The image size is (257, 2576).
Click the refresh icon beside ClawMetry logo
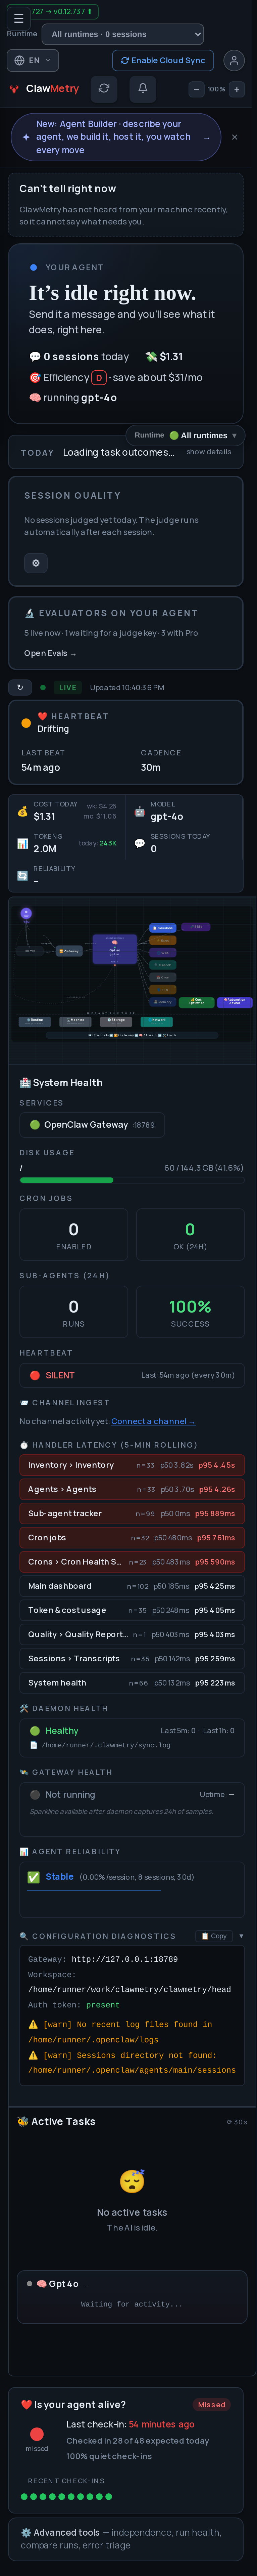click(x=104, y=88)
